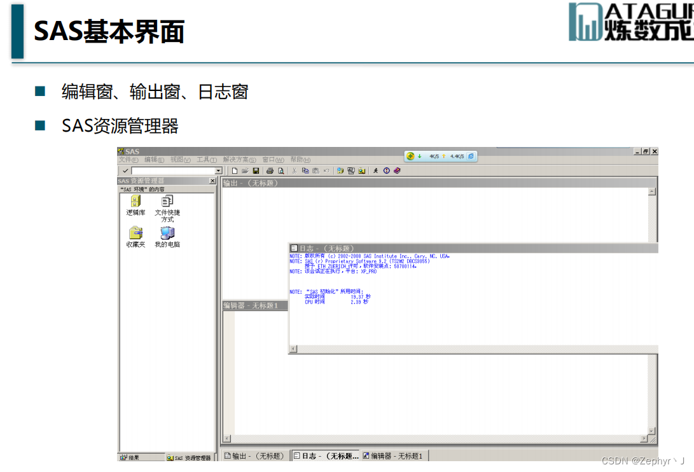
Task: Click the Paste clipboard icon
Action: tap(316, 171)
